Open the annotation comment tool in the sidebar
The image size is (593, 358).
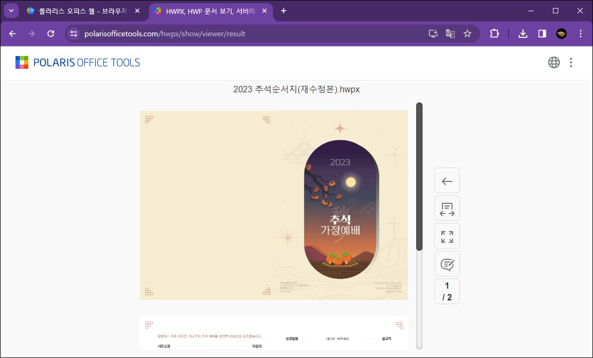447,264
